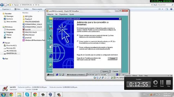
Task: Click the VirtualBox optical drive status icon
Action: [x=97, y=78]
